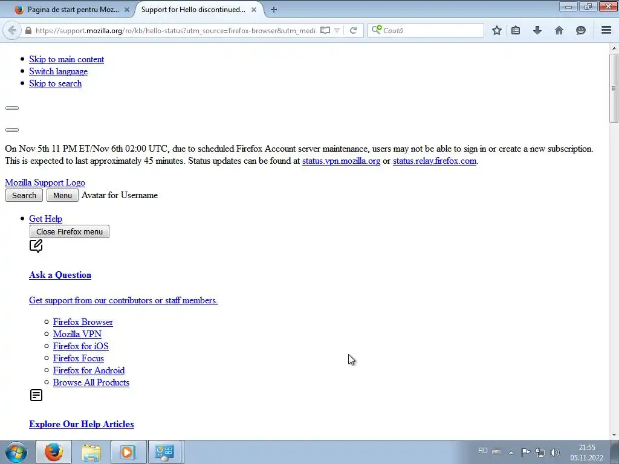The image size is (619, 464).
Task: Click the Close Firefox menu button
Action: click(70, 231)
